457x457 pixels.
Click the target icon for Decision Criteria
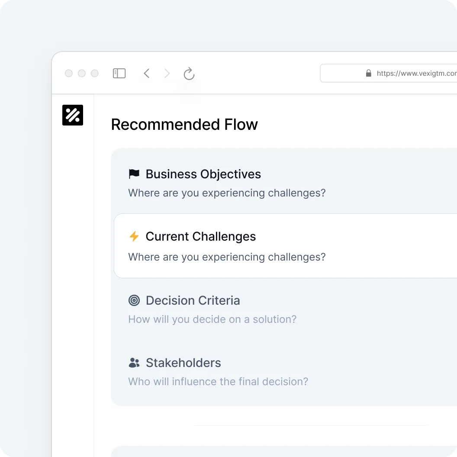(134, 300)
